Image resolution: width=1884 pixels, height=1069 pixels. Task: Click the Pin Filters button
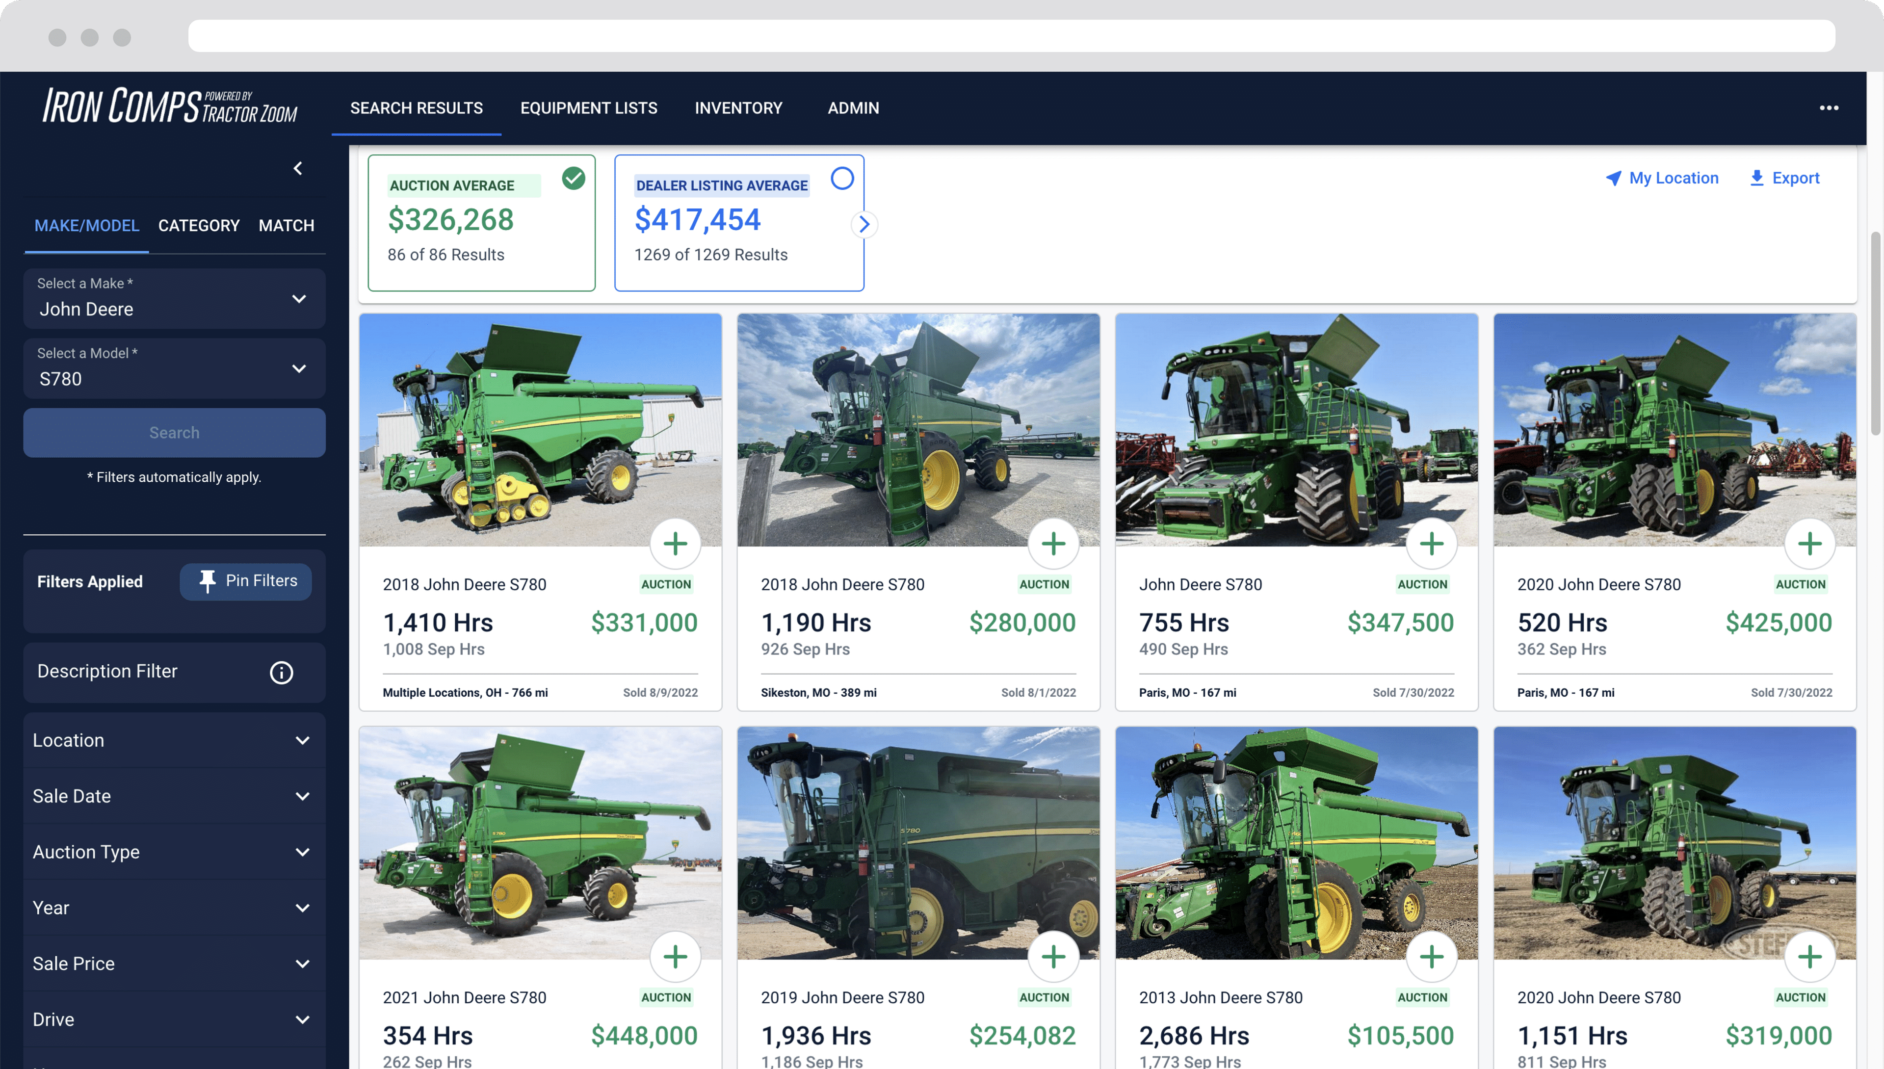pos(246,581)
